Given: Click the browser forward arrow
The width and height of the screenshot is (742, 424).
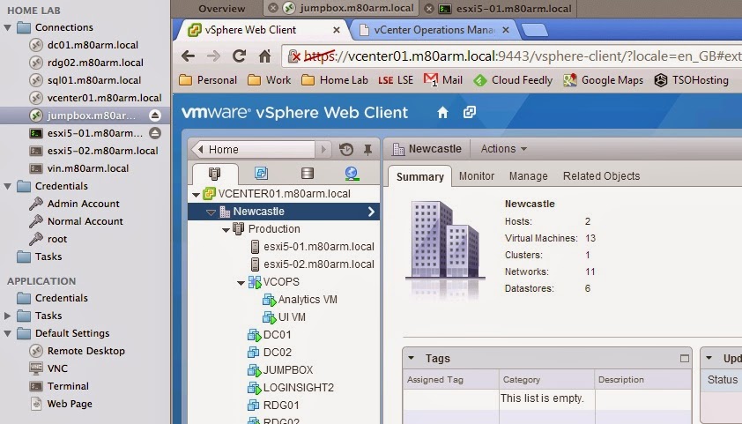Looking at the screenshot, I should pyautogui.click(x=213, y=56).
